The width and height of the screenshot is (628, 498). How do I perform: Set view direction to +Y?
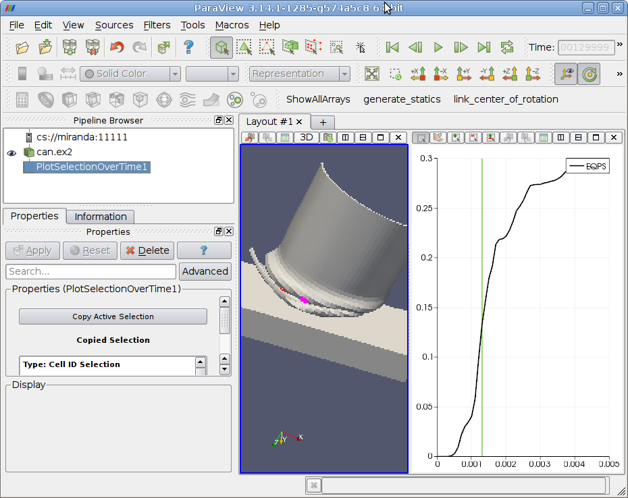(464, 74)
